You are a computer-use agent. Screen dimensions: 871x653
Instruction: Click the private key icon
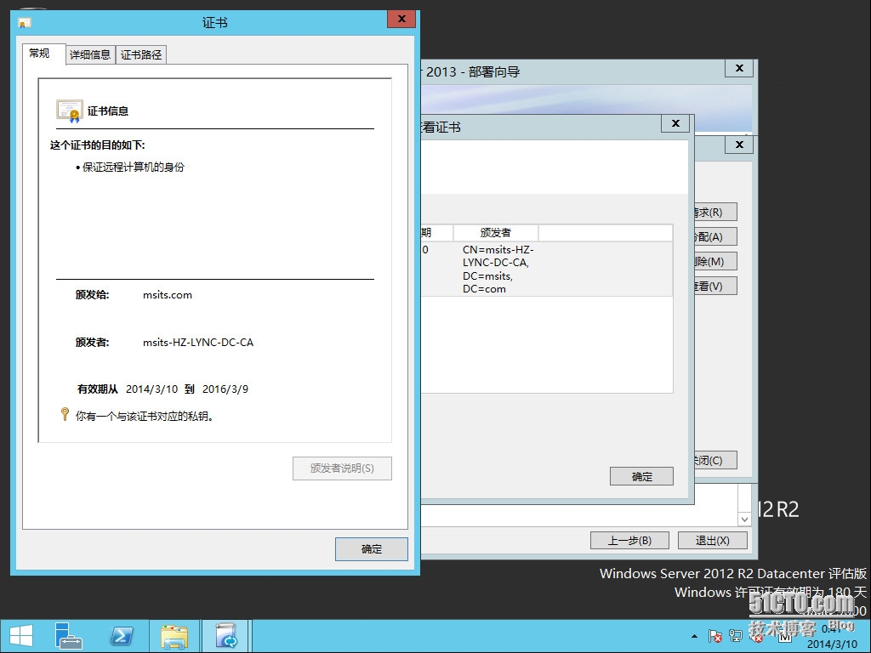(65, 414)
